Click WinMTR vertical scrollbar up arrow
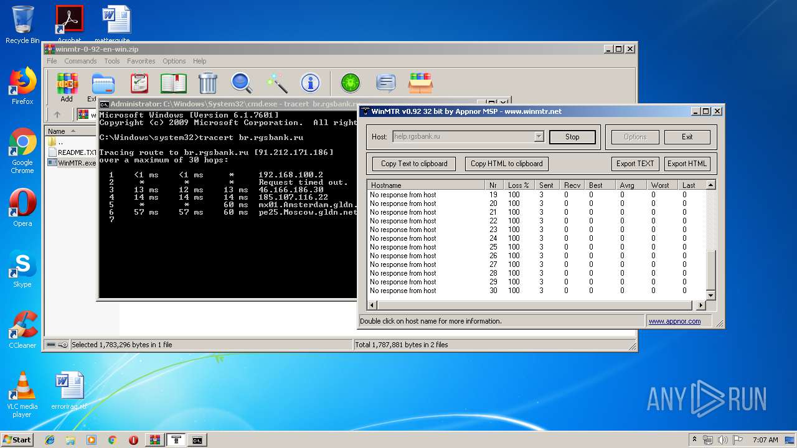797x448 pixels. [x=711, y=185]
